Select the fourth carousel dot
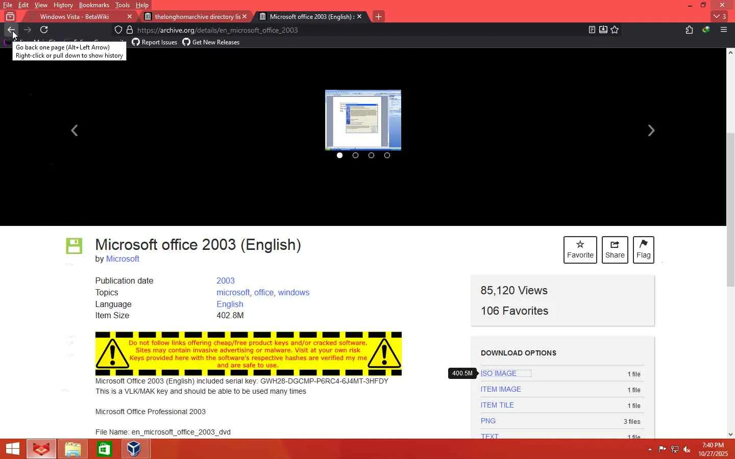Image resolution: width=735 pixels, height=459 pixels. pos(387,155)
